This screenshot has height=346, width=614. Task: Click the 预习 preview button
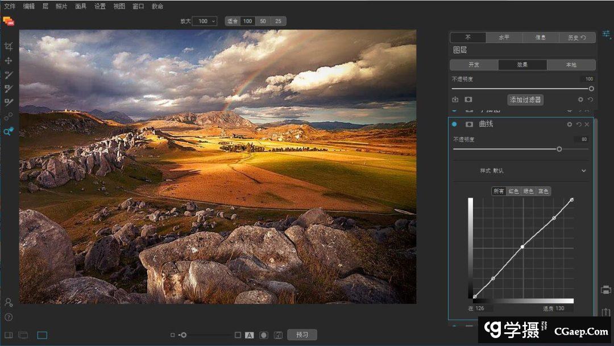302,335
